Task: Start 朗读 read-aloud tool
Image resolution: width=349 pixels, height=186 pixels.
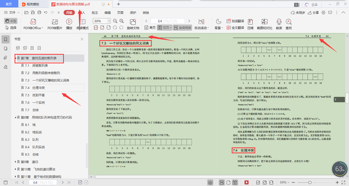Action: [x=279, y=24]
